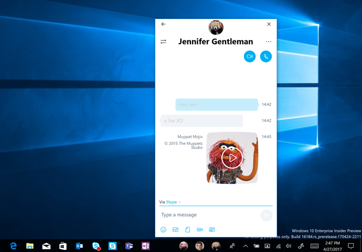The height and width of the screenshot is (252, 362).
Task: Open OneNote from the taskbar
Action: [x=145, y=246]
